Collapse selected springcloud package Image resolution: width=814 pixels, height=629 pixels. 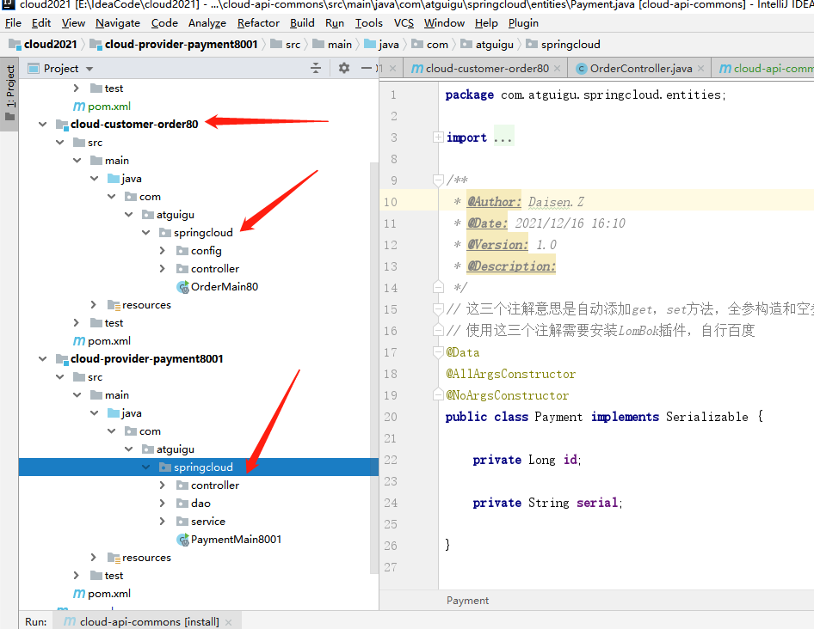(x=146, y=467)
